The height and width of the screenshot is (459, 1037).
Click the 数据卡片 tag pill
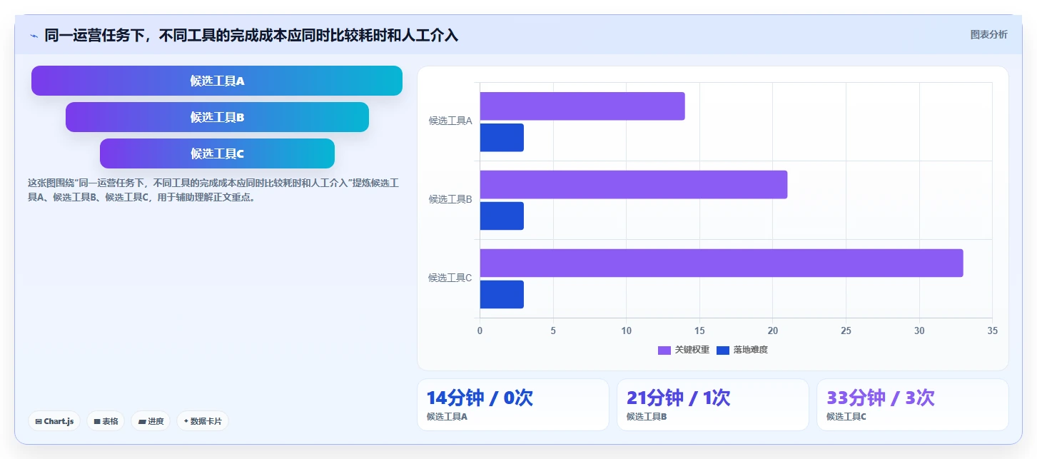click(x=203, y=421)
